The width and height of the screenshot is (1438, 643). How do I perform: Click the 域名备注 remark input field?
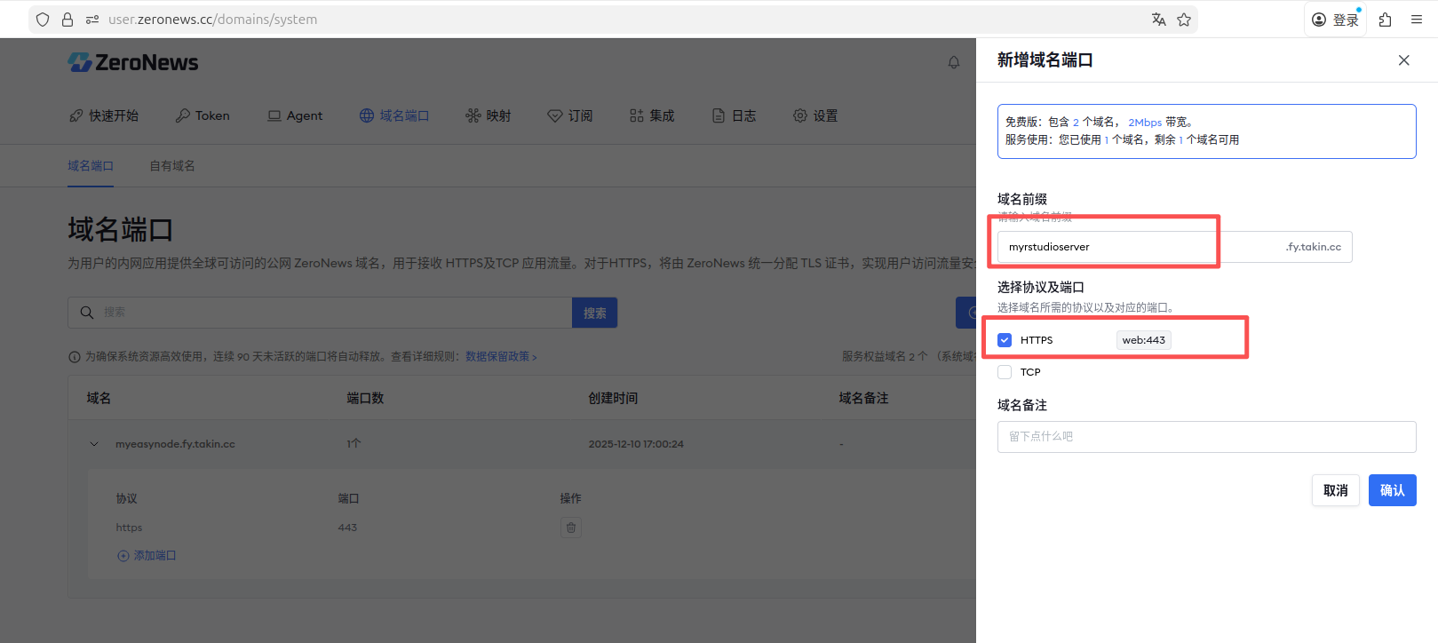(1206, 437)
